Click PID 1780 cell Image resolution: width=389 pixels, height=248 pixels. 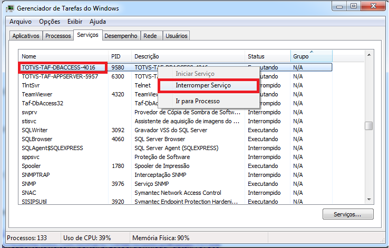(x=118, y=166)
